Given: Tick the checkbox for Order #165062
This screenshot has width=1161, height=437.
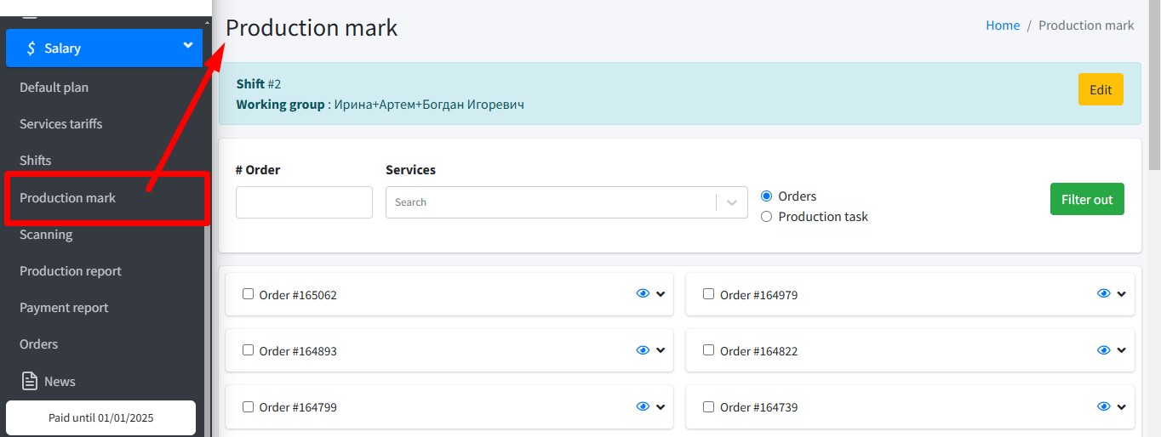Looking at the screenshot, I should click(249, 294).
